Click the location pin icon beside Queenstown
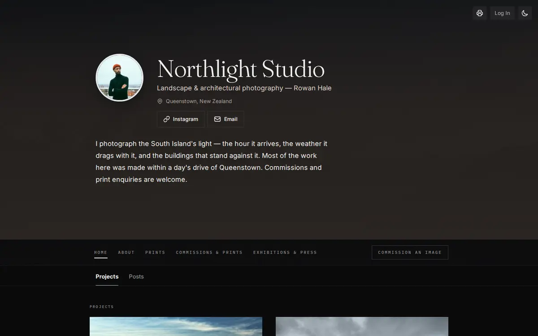 tap(160, 101)
